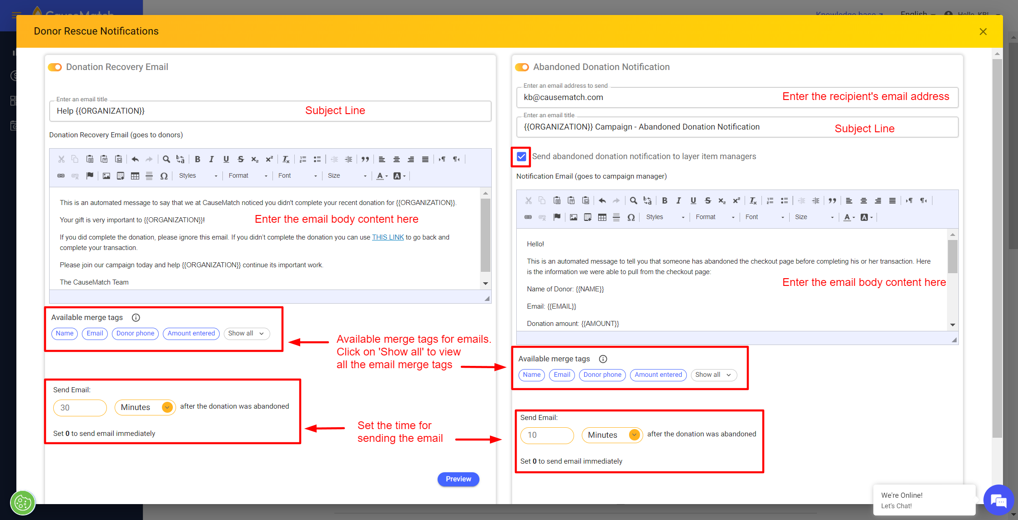Select the Donor phone tag in recovery panel
The height and width of the screenshot is (520, 1018).
[135, 334]
